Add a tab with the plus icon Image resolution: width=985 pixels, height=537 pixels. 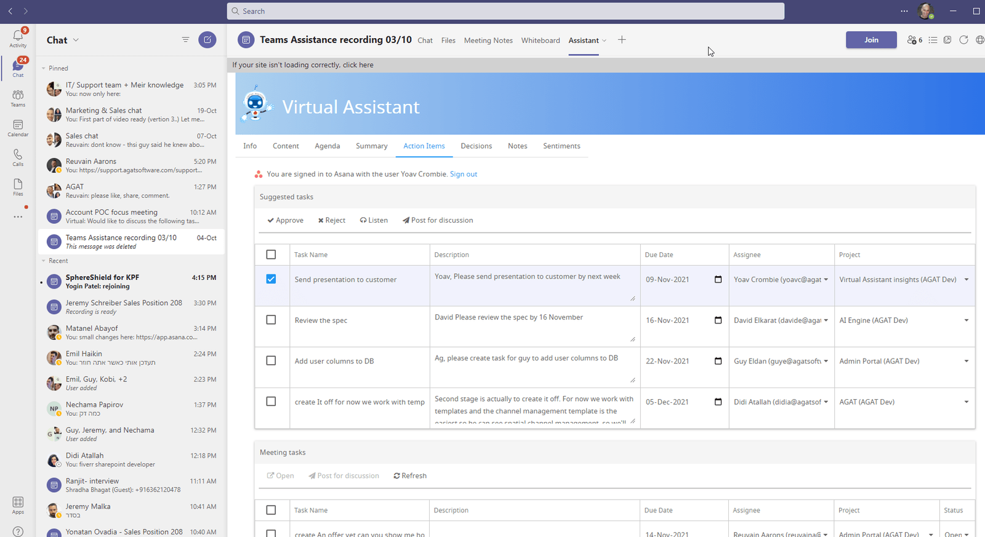622,40
